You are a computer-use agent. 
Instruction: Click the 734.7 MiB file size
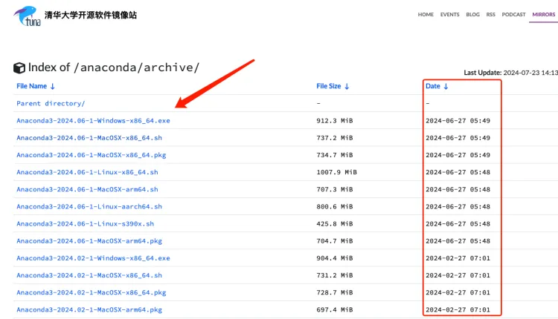(335, 155)
